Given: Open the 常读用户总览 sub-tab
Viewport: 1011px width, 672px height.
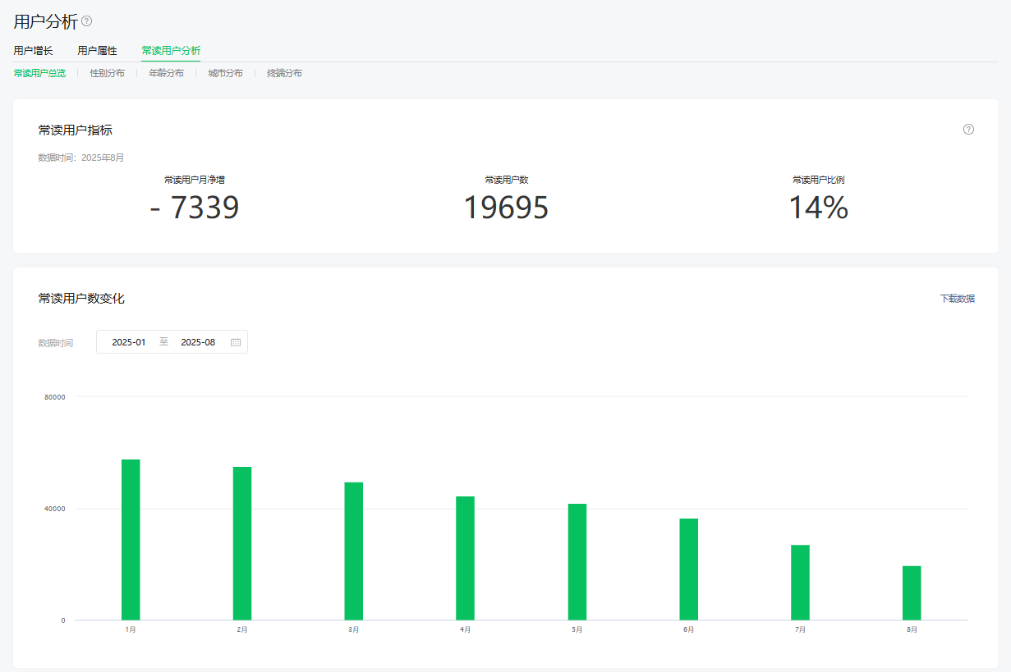Looking at the screenshot, I should pos(39,73).
